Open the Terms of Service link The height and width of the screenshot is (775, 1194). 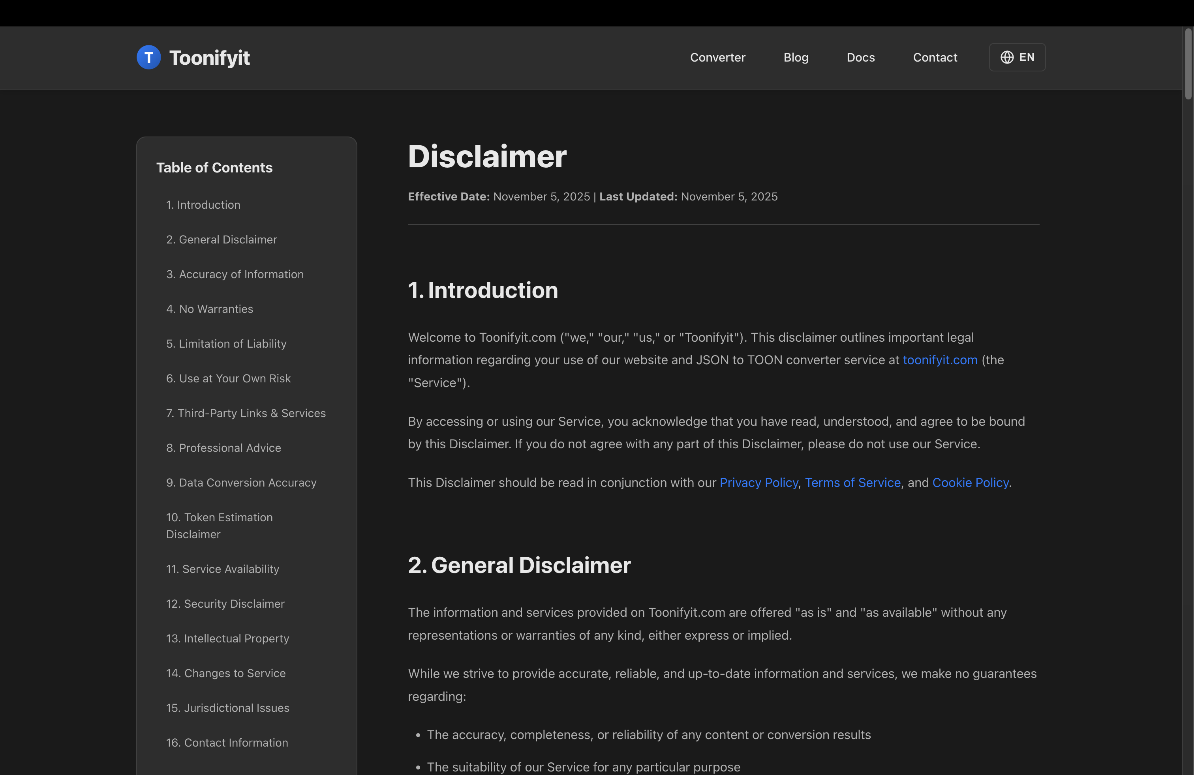pos(852,482)
